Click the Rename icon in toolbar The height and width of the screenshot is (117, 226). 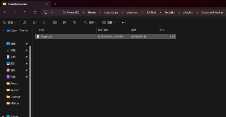pos(55,22)
